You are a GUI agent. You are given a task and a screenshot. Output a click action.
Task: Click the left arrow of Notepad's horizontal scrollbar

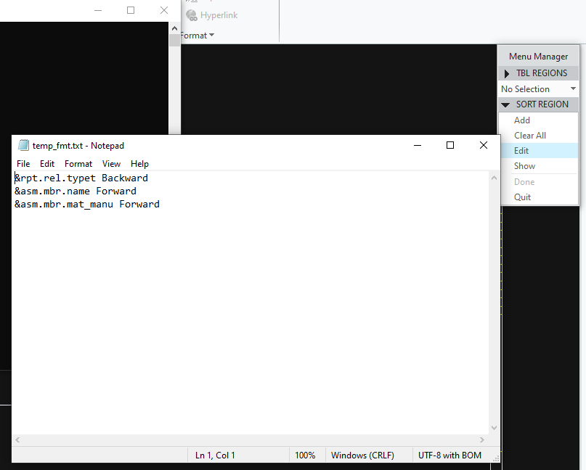point(17,439)
